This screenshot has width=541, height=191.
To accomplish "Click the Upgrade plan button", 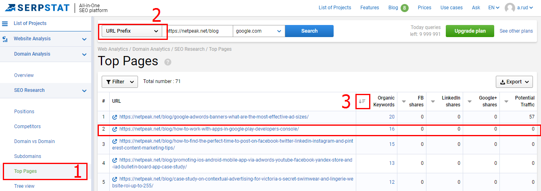I will click(x=470, y=31).
